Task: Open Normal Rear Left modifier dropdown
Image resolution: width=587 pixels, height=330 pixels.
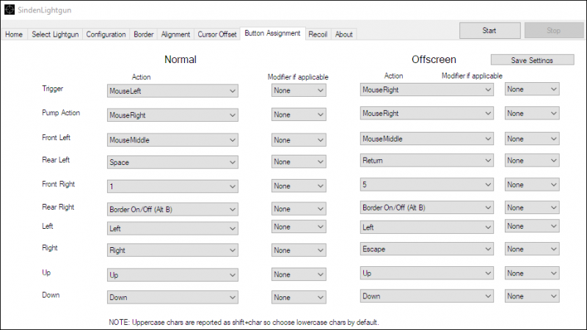Action: coord(299,161)
